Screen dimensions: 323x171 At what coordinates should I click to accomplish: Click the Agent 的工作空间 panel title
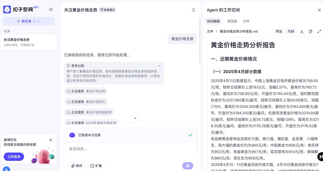[x=223, y=10]
